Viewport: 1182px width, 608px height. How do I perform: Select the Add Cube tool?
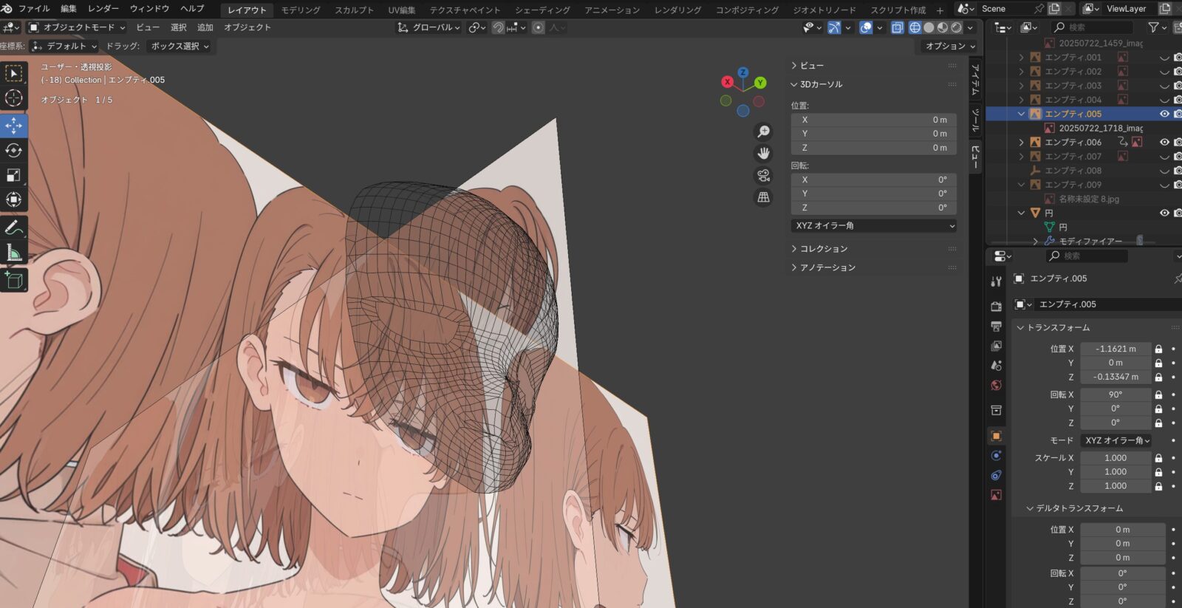[x=13, y=280]
